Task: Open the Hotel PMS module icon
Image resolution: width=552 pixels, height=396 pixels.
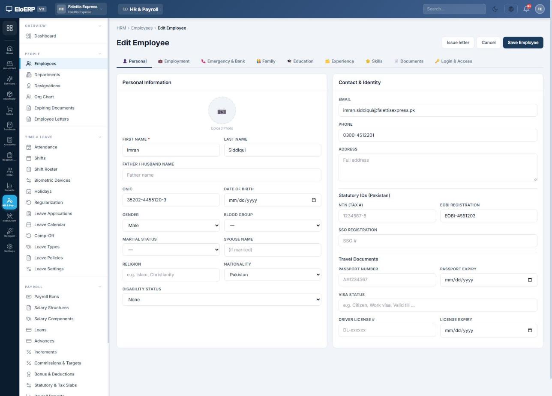Action: click(x=9, y=65)
